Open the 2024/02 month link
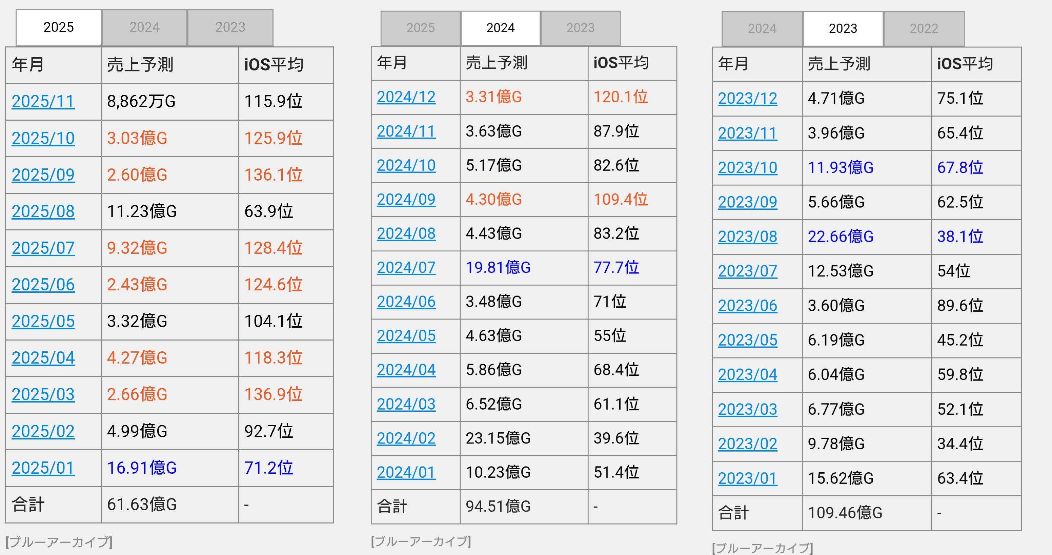Screen dimensions: 1052x555 pos(406,438)
